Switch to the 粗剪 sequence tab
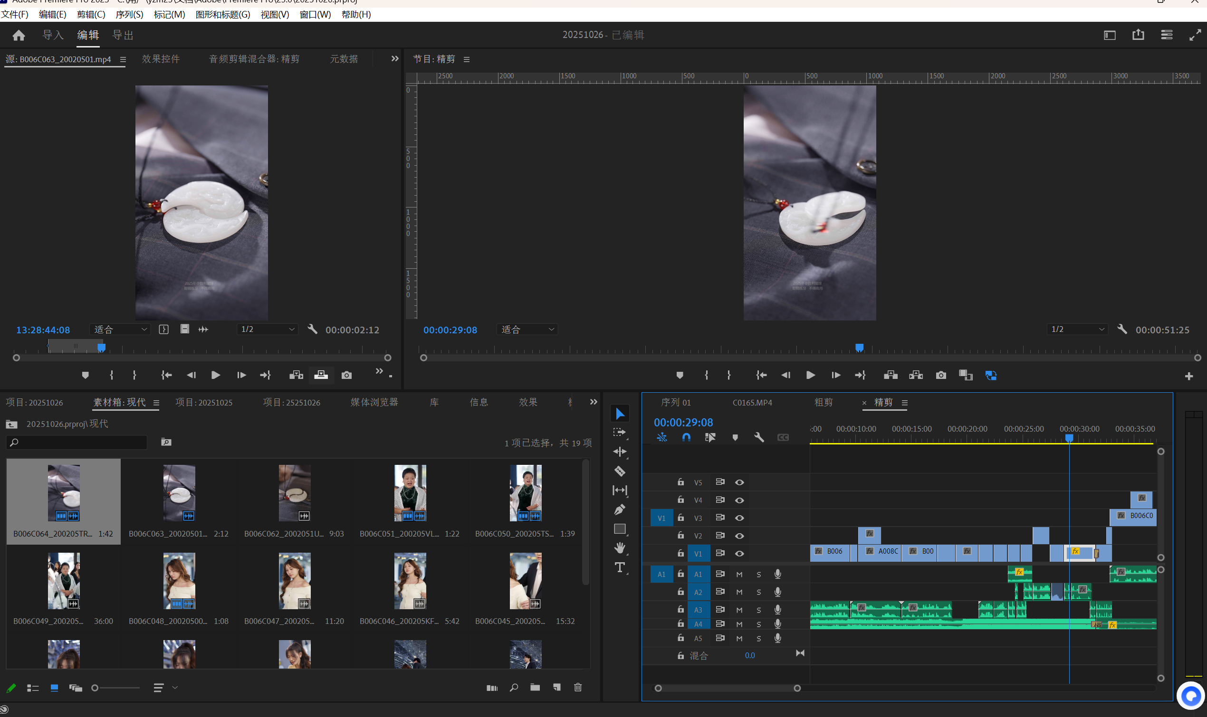Image resolution: width=1207 pixels, height=717 pixels. pos(823,403)
